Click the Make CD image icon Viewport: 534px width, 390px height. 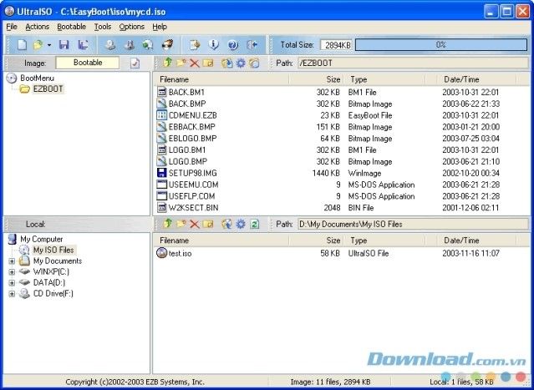[110, 44]
